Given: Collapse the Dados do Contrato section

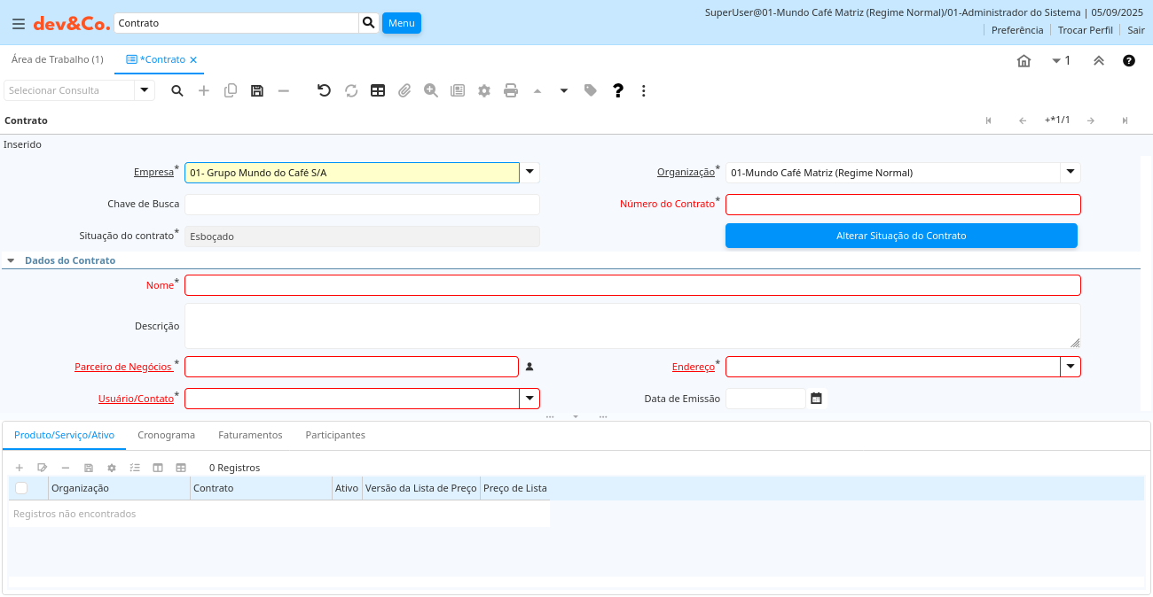Looking at the screenshot, I should [x=12, y=261].
